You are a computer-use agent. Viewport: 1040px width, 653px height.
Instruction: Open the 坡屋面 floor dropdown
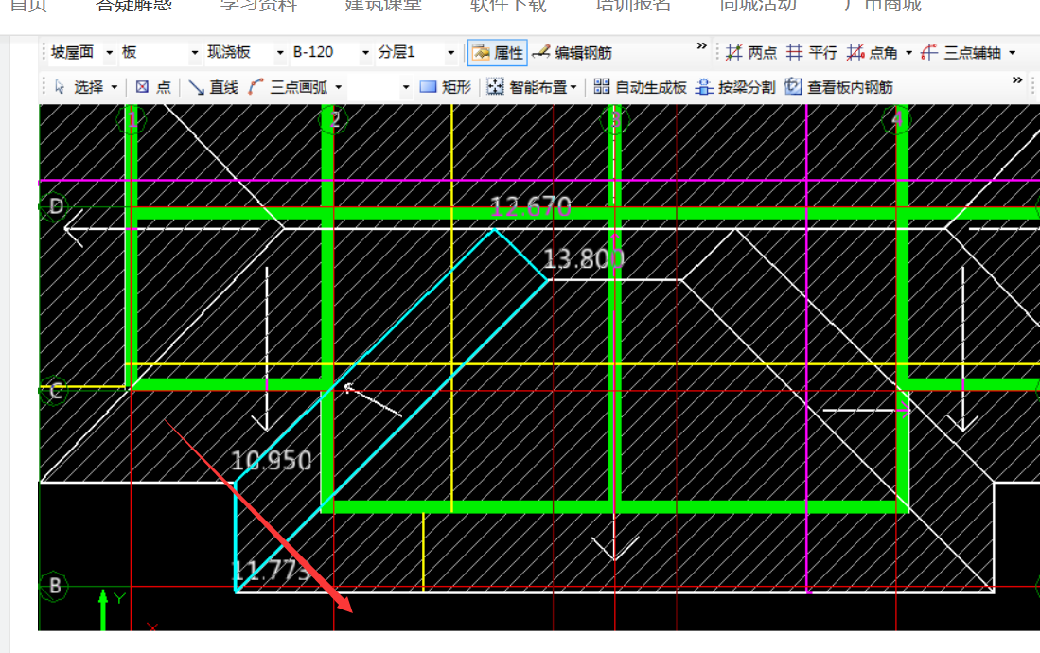point(109,52)
